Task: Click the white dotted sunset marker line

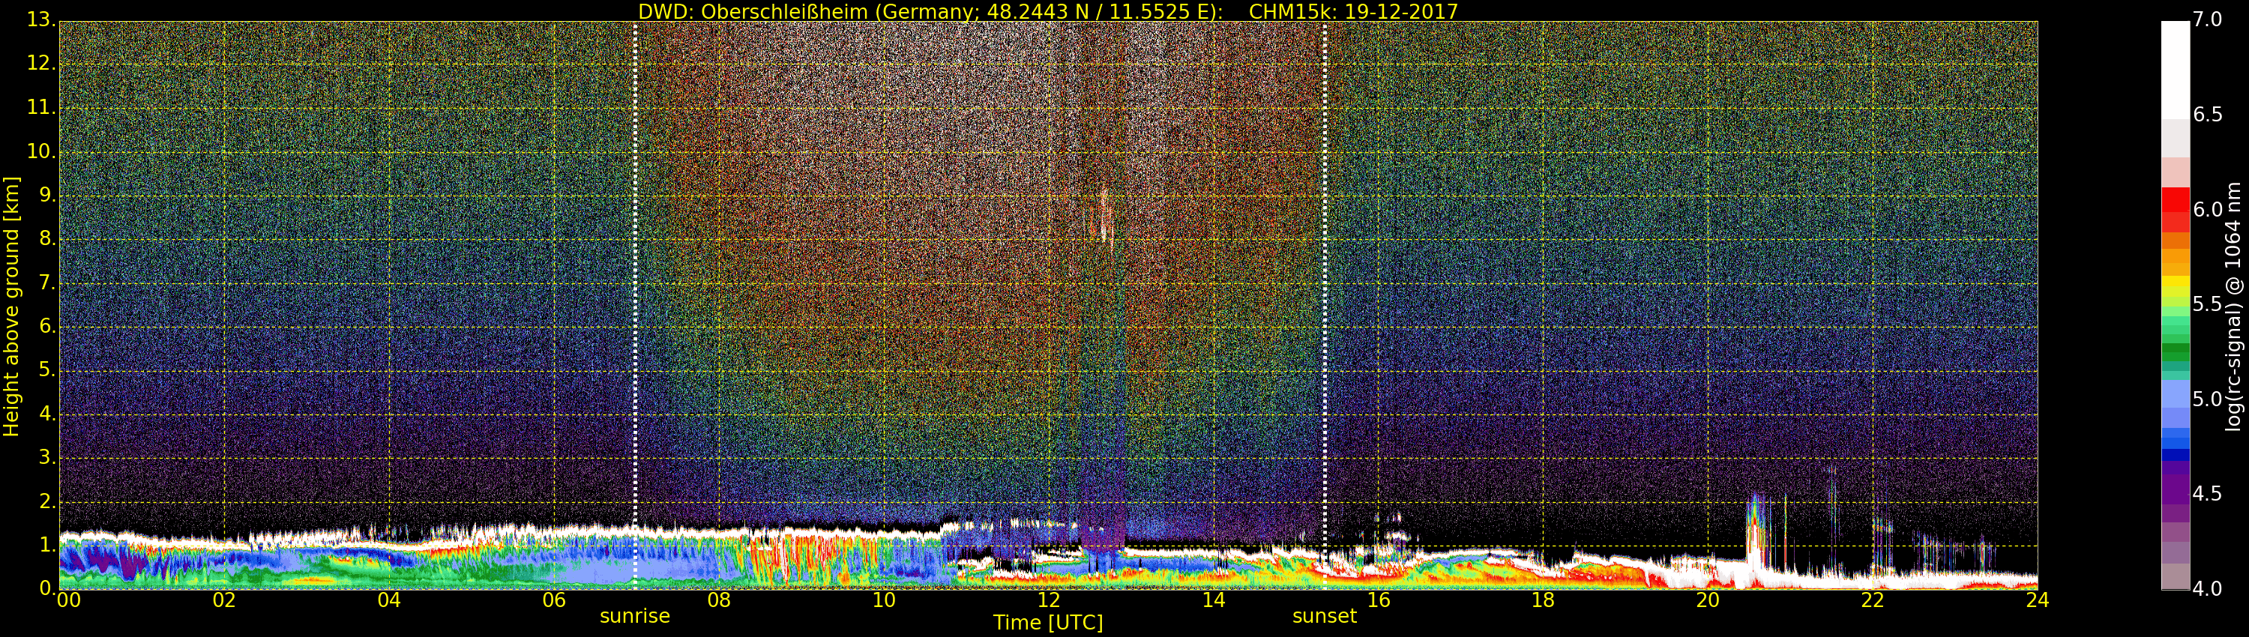Action: pyautogui.click(x=1325, y=306)
